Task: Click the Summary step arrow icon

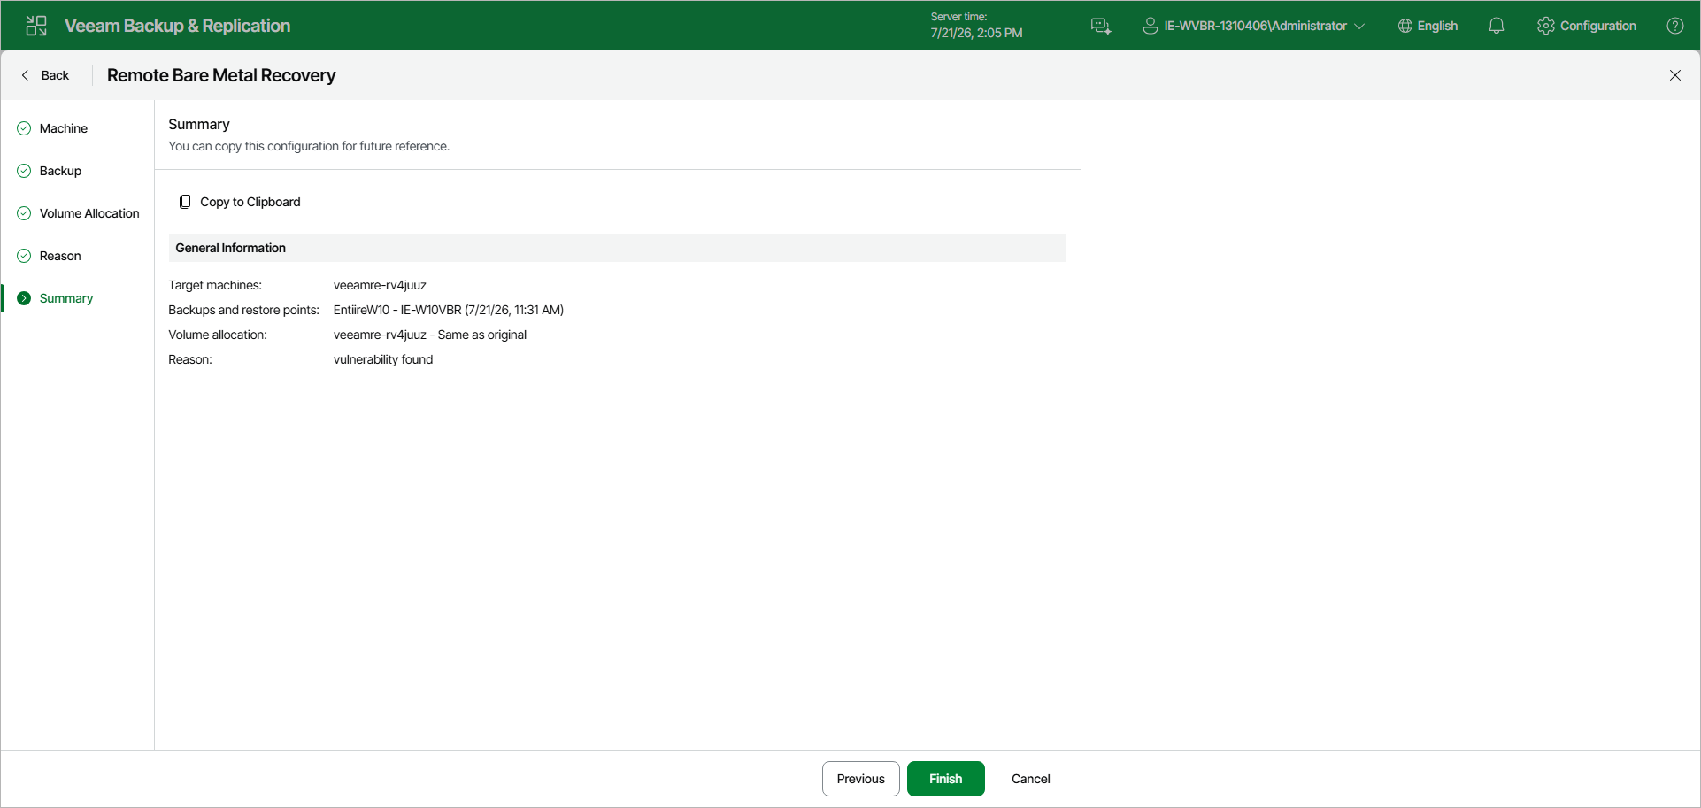Action: [x=24, y=298]
